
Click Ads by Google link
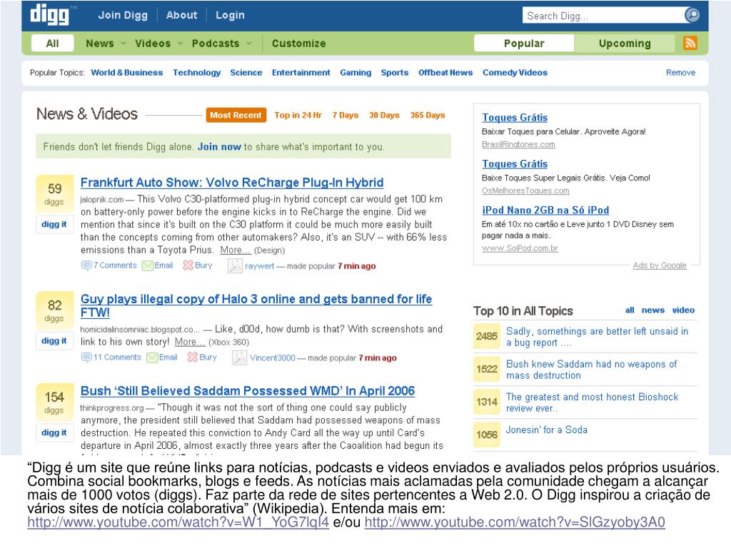pyautogui.click(x=659, y=265)
